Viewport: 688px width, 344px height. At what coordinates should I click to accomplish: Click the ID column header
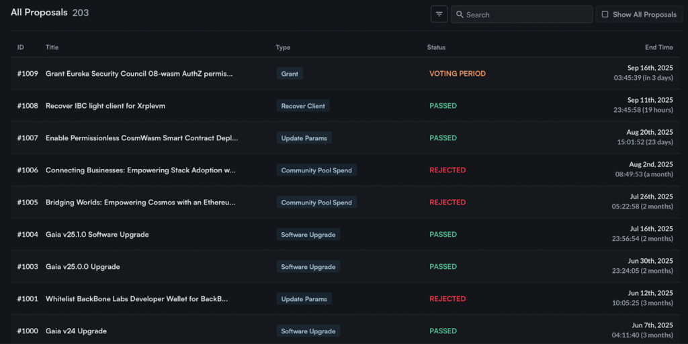pos(21,48)
